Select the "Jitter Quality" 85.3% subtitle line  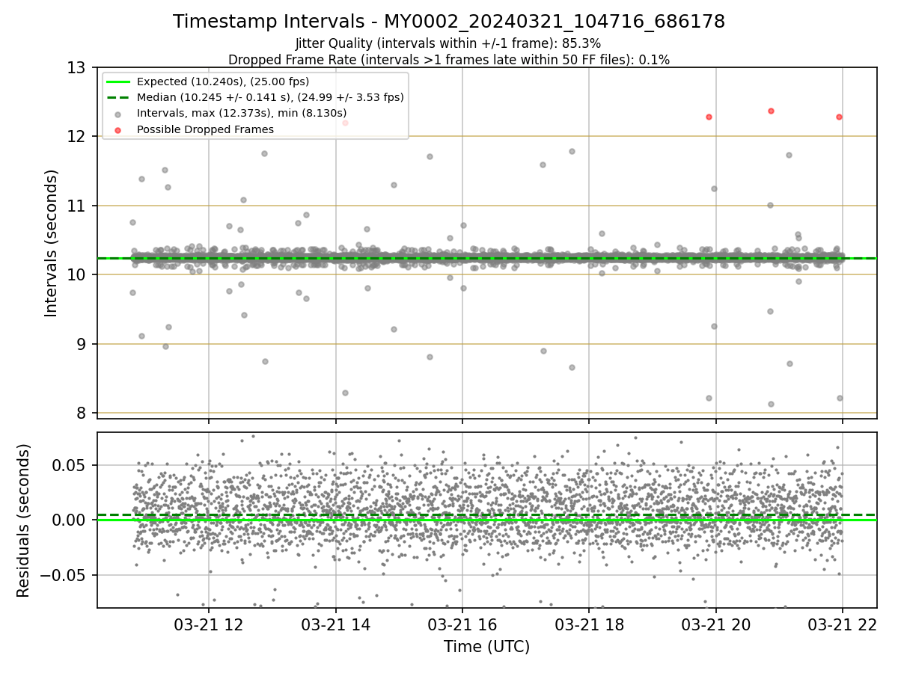point(448,43)
